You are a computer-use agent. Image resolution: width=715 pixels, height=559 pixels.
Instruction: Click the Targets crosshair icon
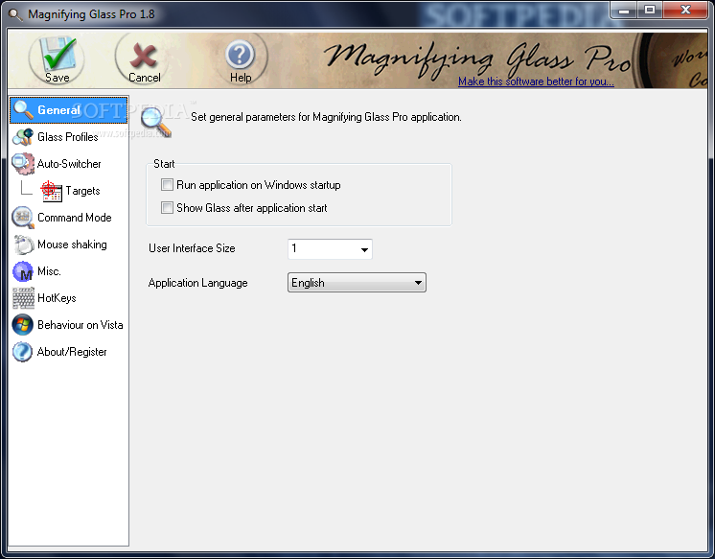pos(51,191)
